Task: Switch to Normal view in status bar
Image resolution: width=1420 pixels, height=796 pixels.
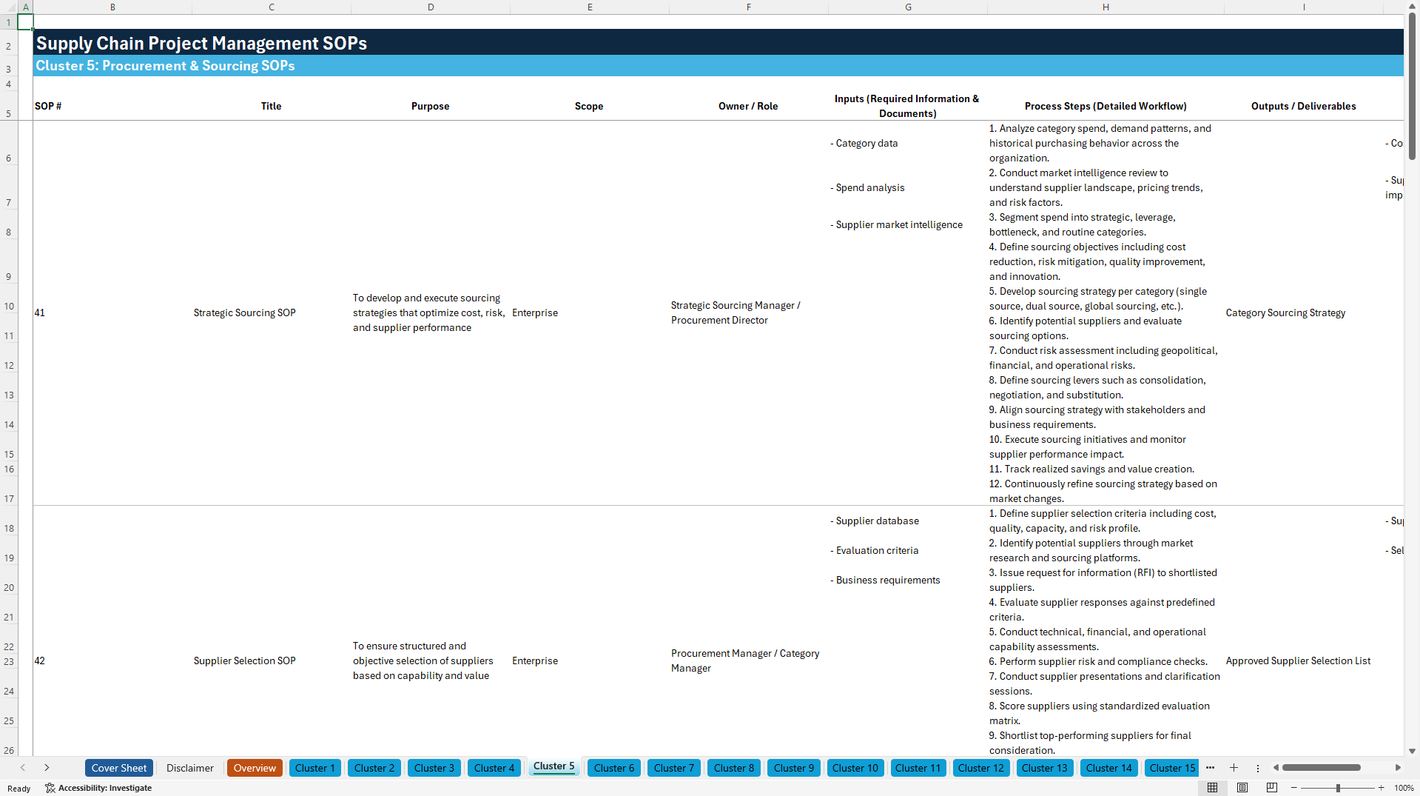Action: click(x=1212, y=788)
